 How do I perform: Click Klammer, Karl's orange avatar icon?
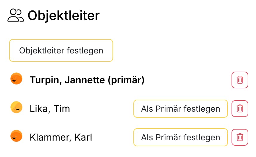(x=16, y=136)
